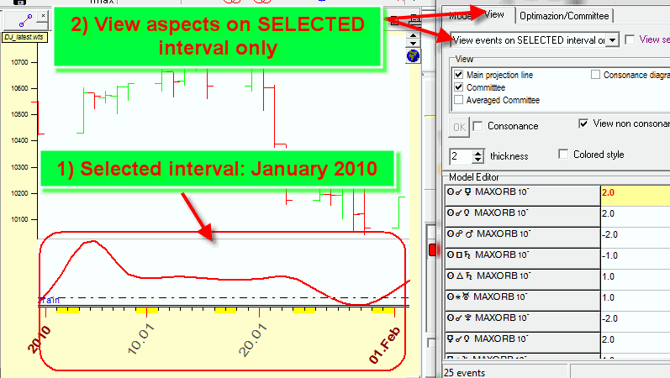
Task: Enable the Averaged Committee checkbox
Action: coord(459,100)
